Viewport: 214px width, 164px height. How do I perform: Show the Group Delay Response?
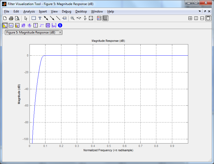23,25
